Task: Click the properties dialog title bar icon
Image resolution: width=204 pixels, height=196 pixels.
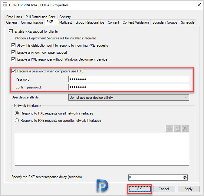Action: point(5,5)
